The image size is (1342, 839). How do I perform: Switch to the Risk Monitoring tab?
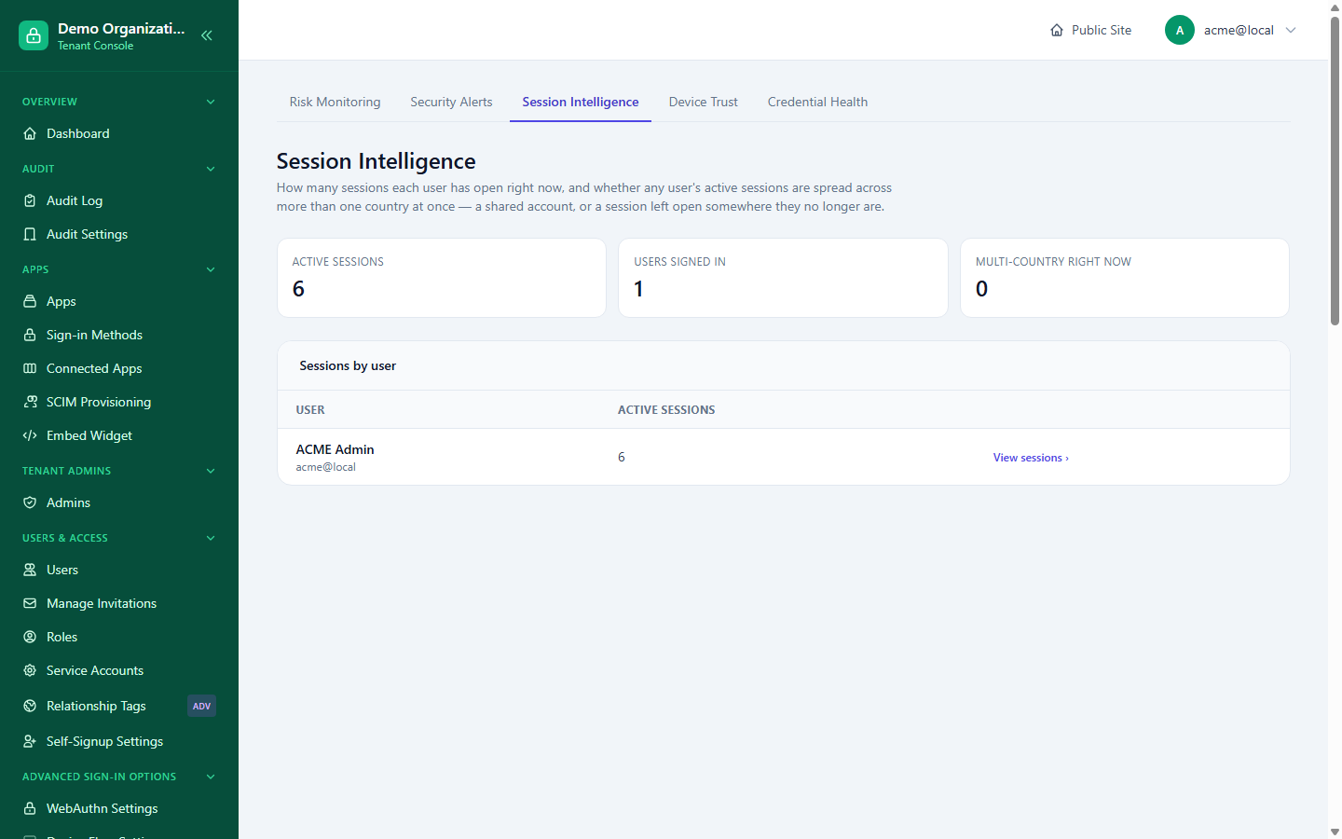click(x=335, y=103)
